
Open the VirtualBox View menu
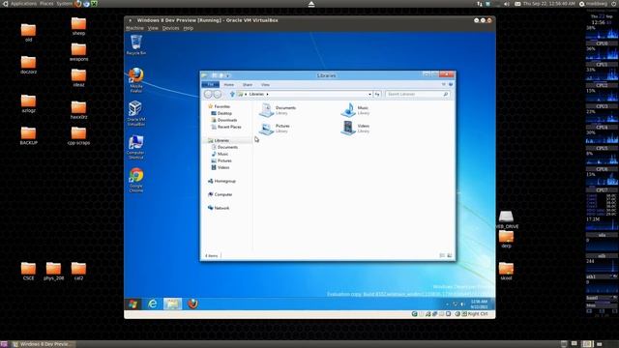153,28
